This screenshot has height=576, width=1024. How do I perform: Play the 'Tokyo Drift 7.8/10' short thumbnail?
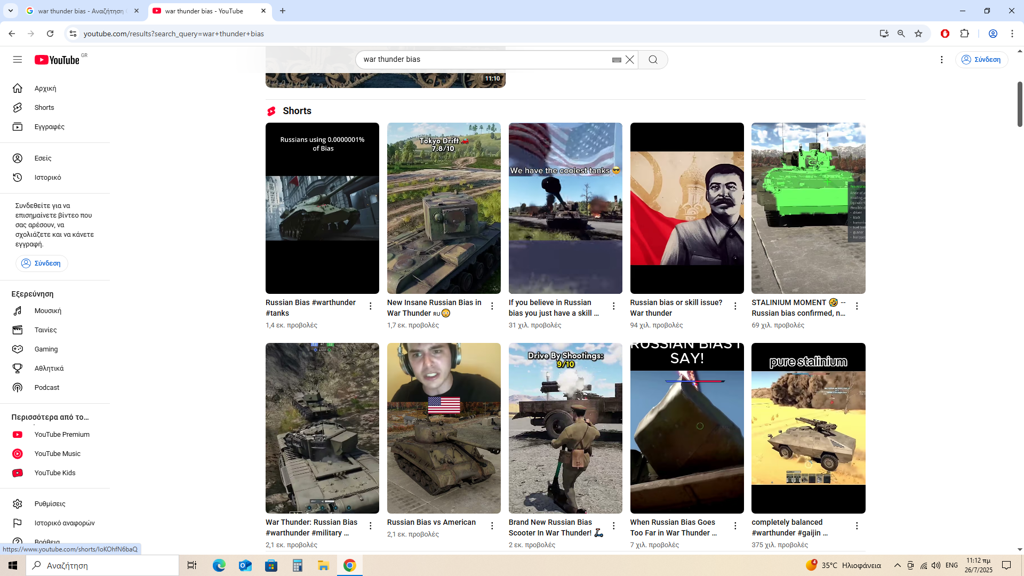point(444,208)
